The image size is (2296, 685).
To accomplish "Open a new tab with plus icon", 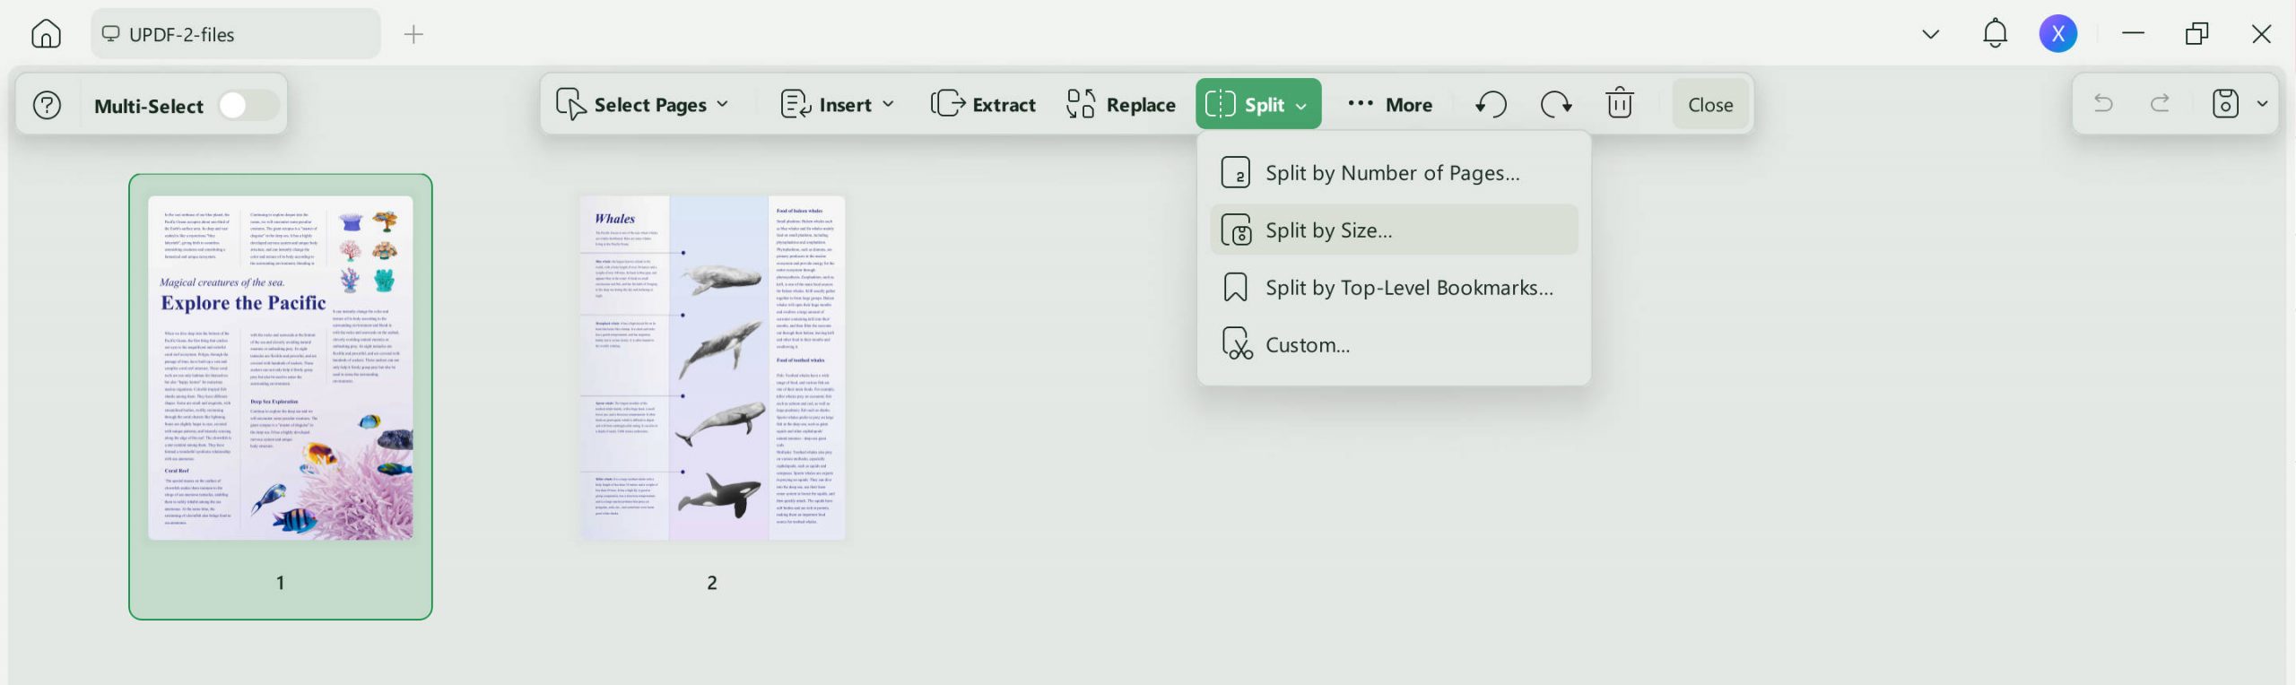I will pyautogui.click(x=413, y=34).
